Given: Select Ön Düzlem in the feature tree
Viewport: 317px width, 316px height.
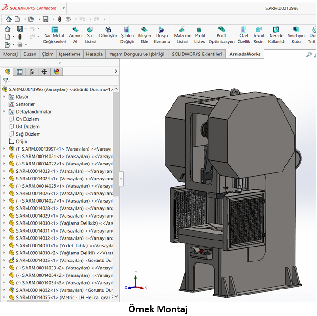Looking at the screenshot, I should tap(27, 119).
